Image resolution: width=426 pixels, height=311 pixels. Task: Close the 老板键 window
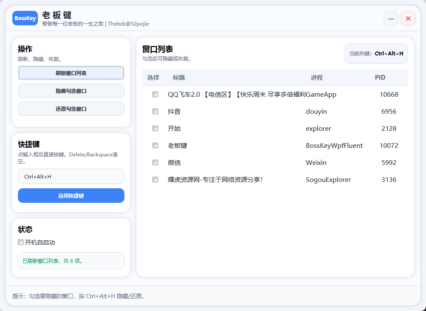408,18
